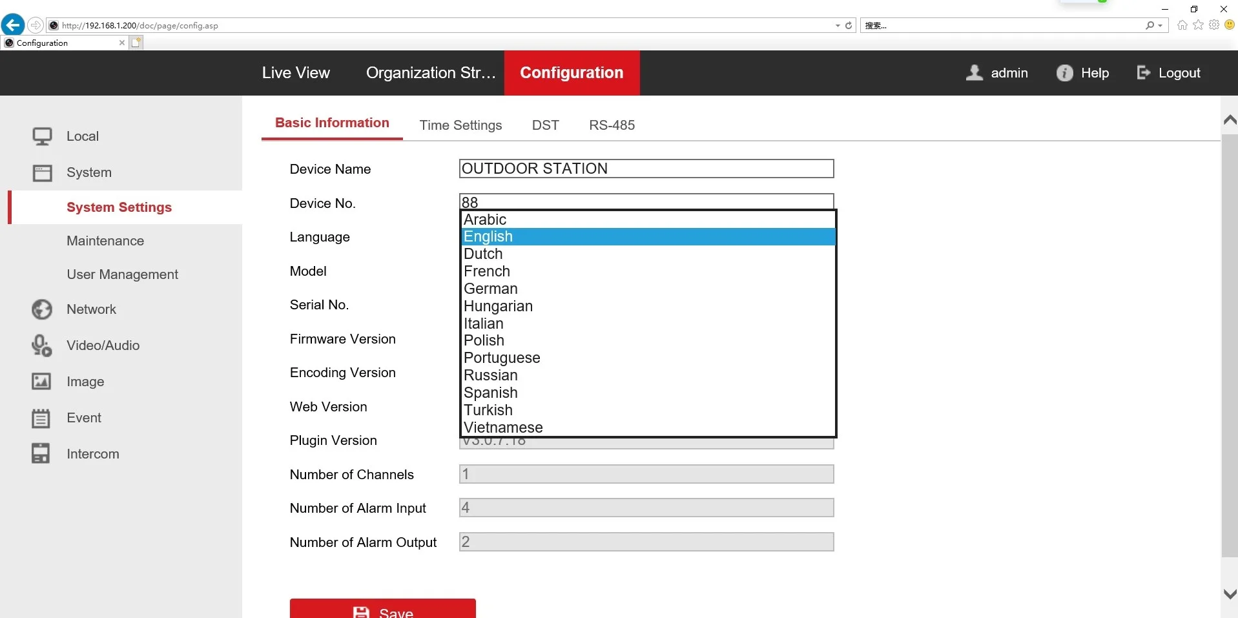Select Spanish in the language list
The height and width of the screenshot is (618, 1238).
[649, 393]
